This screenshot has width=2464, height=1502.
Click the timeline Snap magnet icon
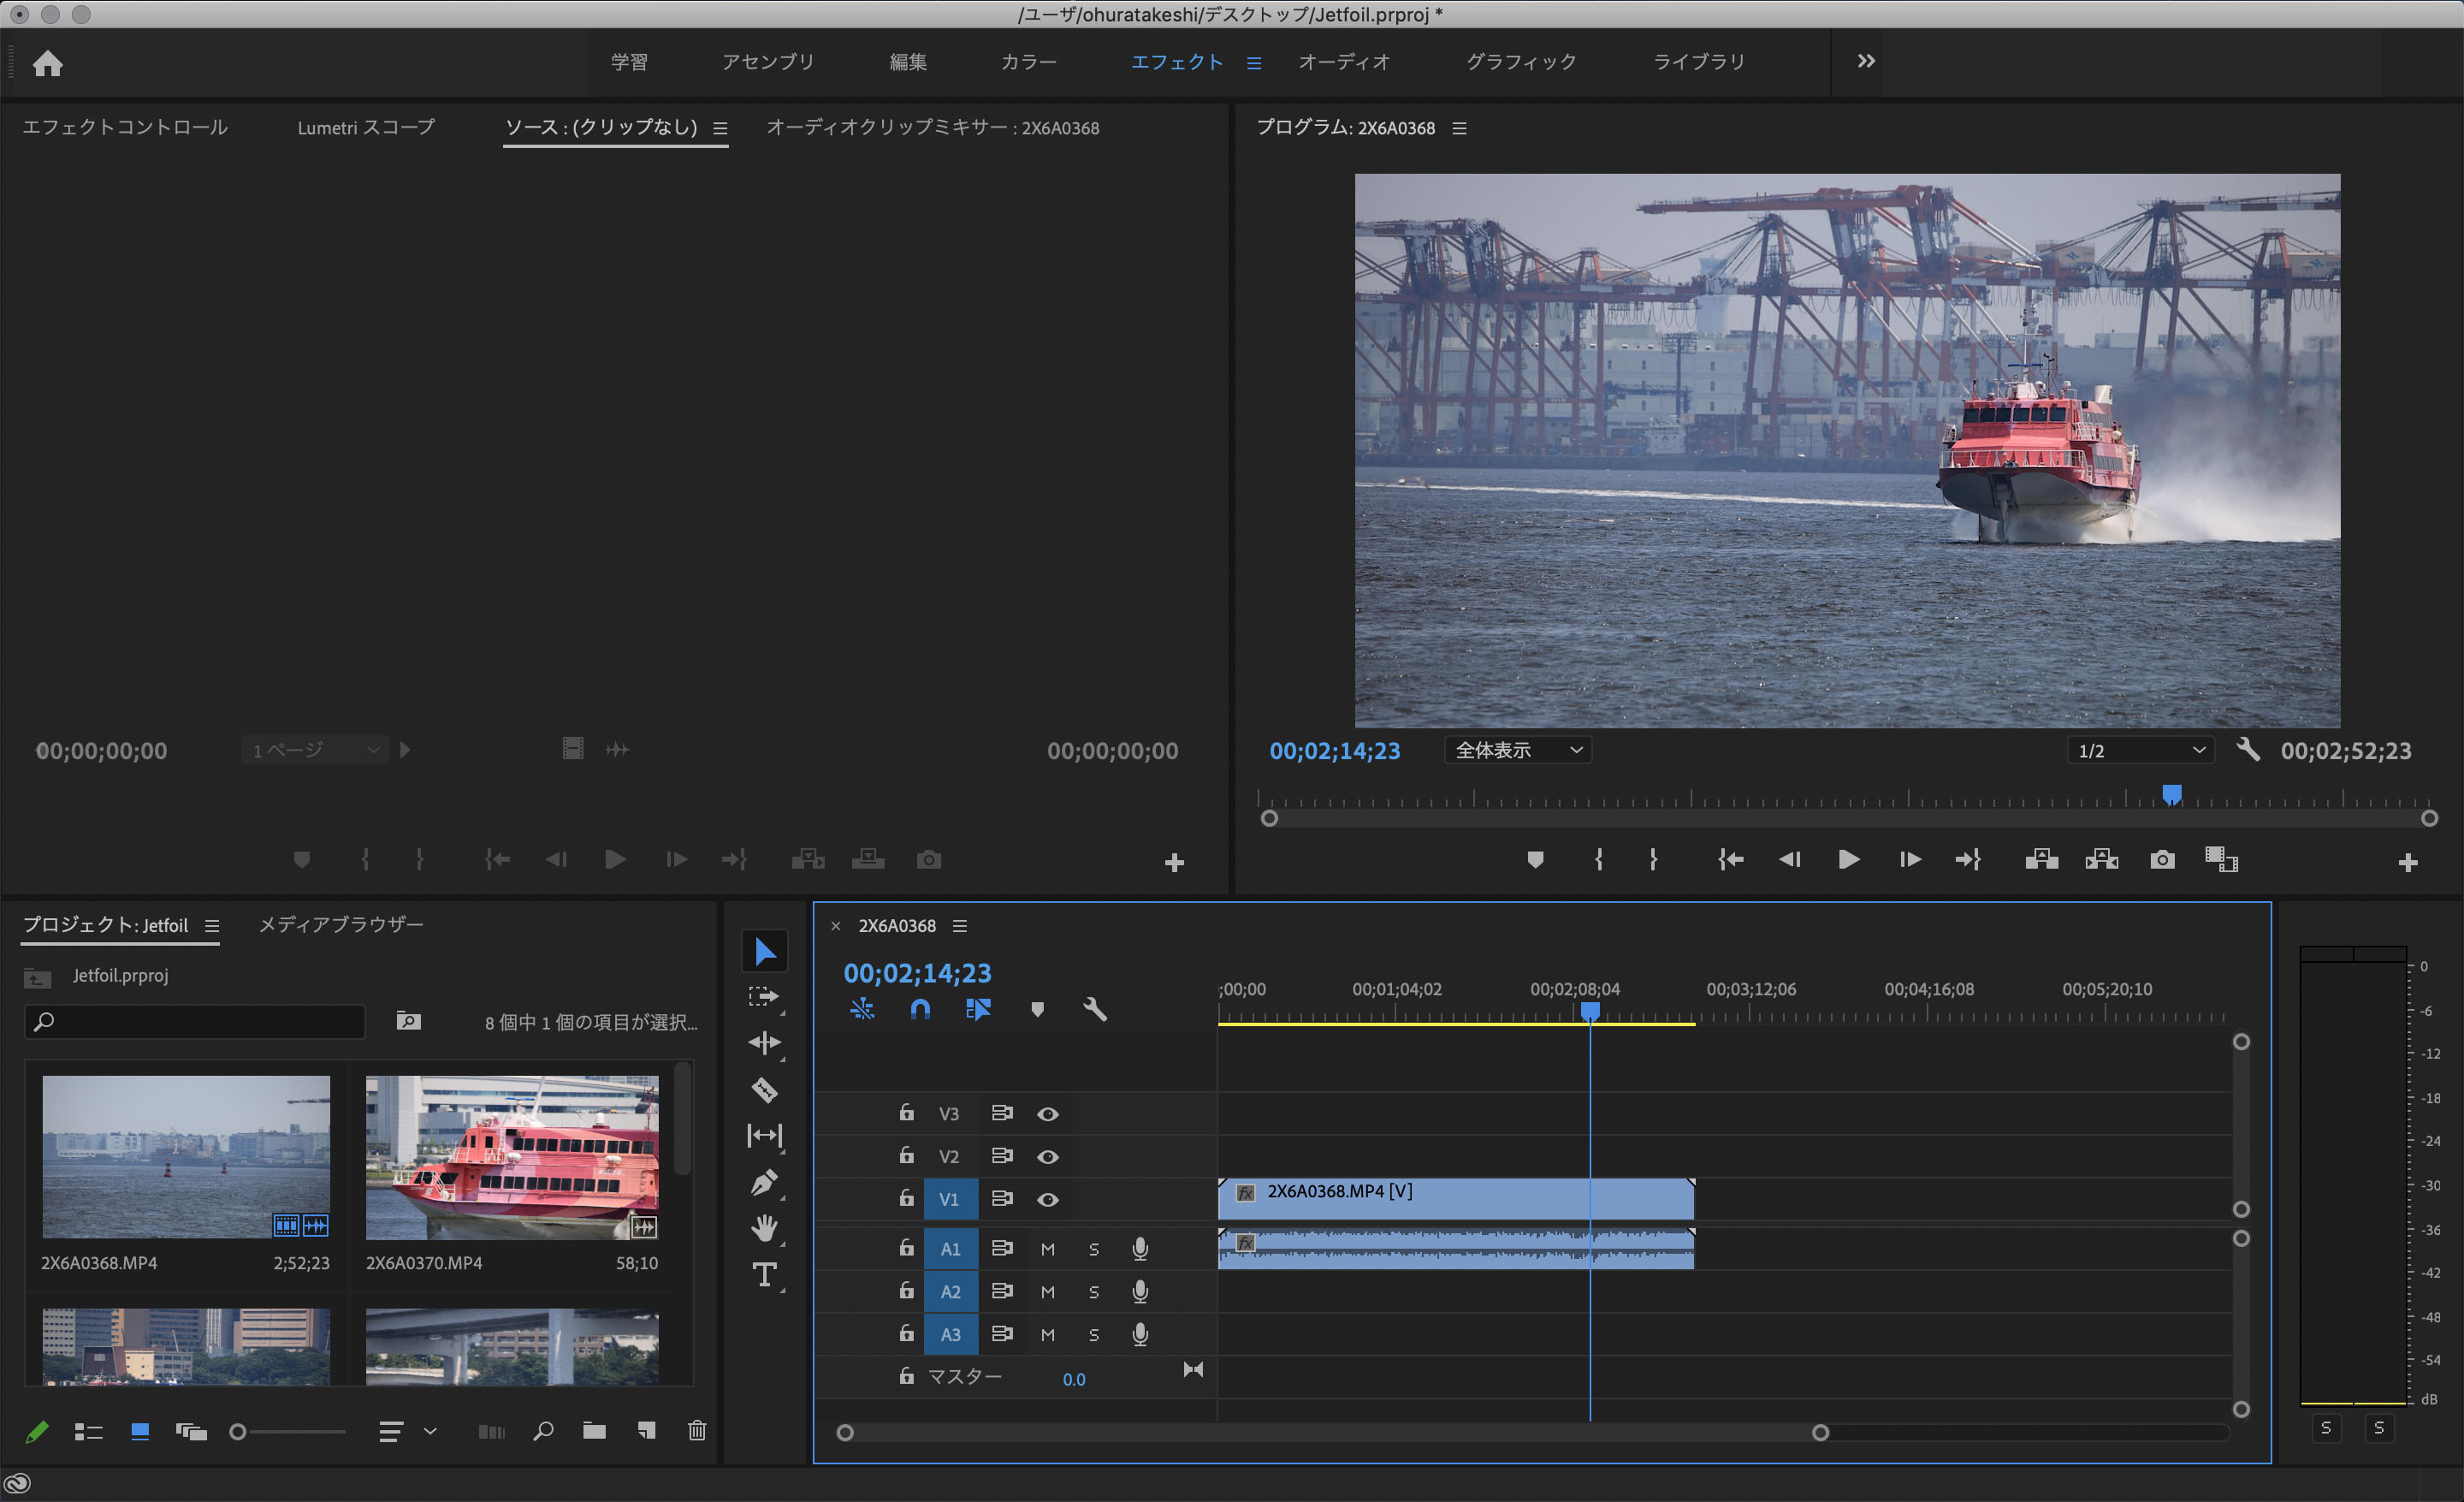(x=920, y=1009)
